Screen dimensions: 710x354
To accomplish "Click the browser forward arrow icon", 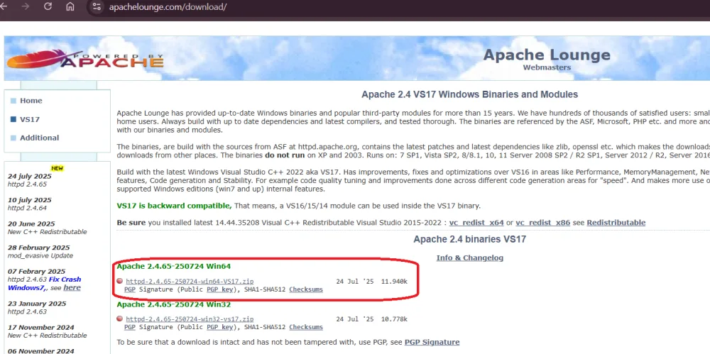I will [x=26, y=7].
